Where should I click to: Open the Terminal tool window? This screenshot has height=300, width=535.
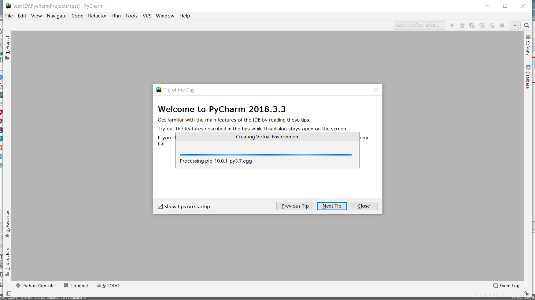coord(76,286)
